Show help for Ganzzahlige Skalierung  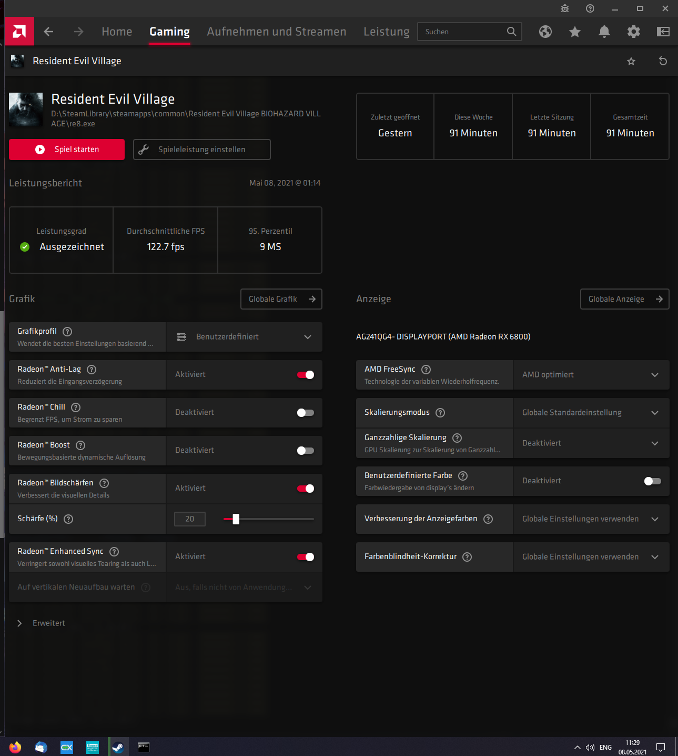click(457, 438)
